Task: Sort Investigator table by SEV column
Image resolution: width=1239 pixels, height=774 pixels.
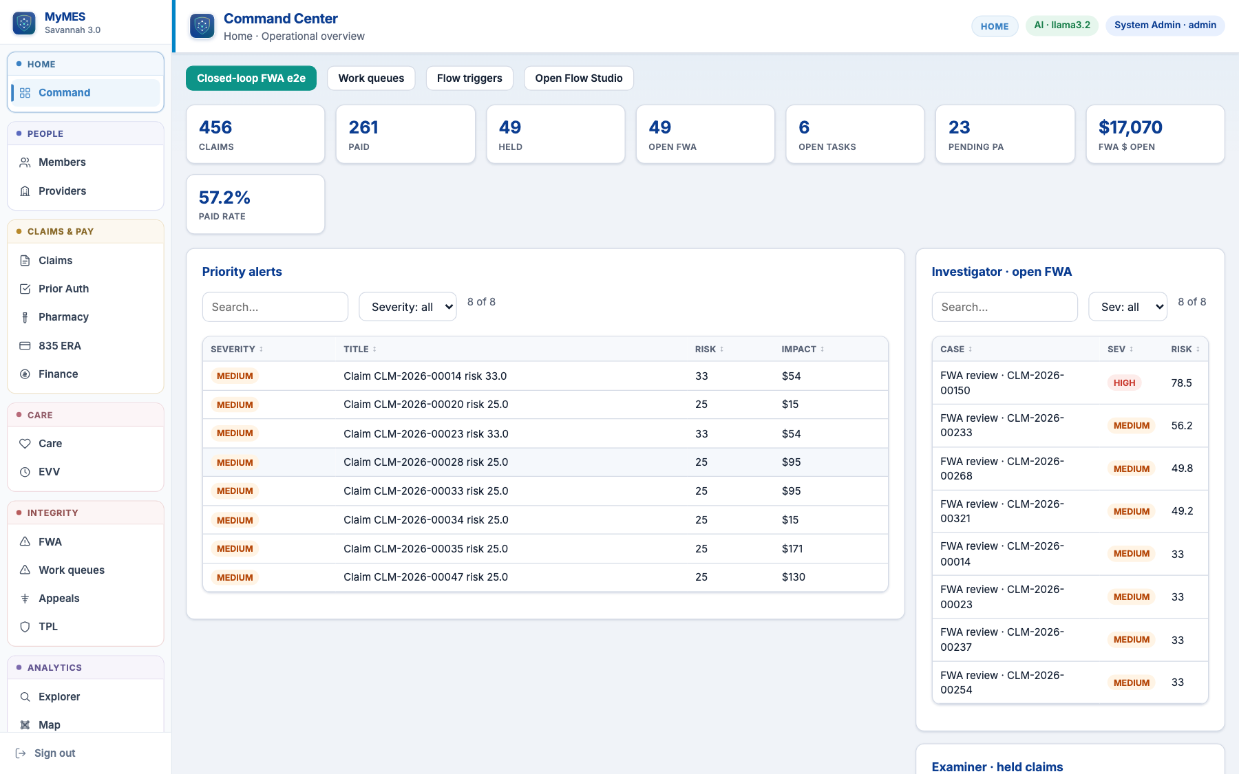Action: coord(1120,350)
